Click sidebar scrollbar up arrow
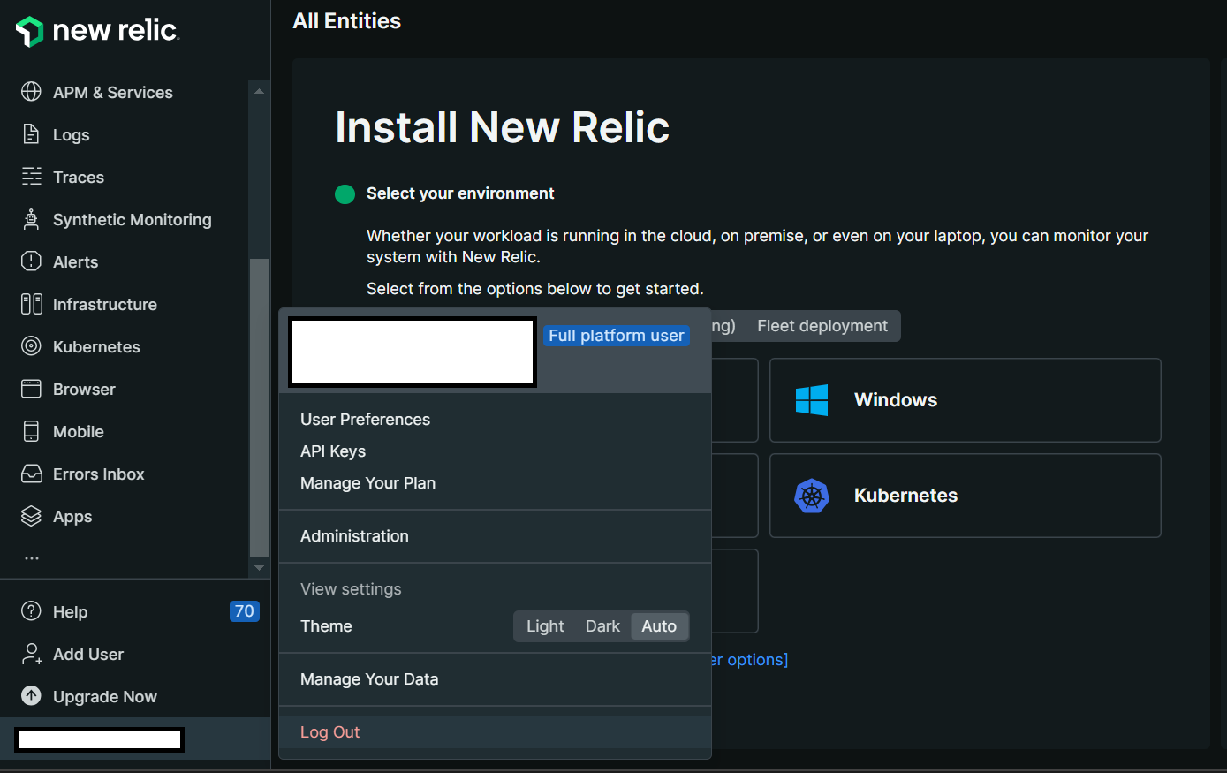Viewport: 1227px width, 773px height. 259,91
